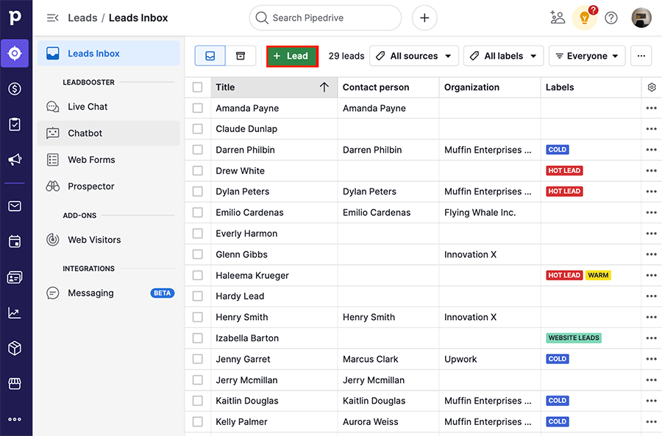Open the Products box icon
662x436 pixels.
tap(15, 347)
